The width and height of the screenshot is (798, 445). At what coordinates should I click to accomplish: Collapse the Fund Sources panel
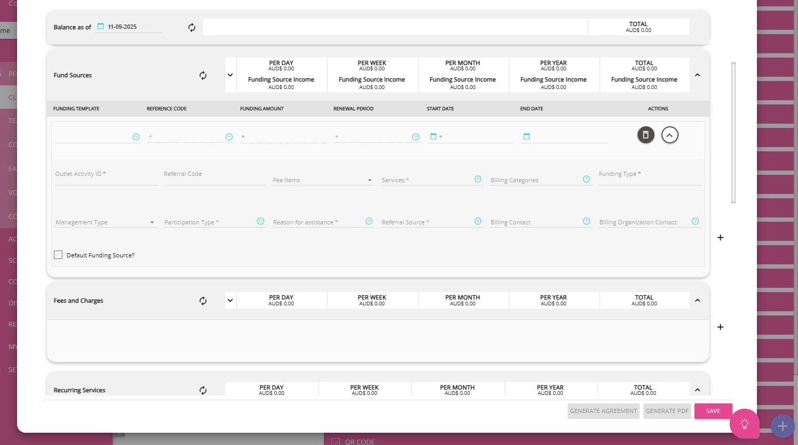point(698,75)
